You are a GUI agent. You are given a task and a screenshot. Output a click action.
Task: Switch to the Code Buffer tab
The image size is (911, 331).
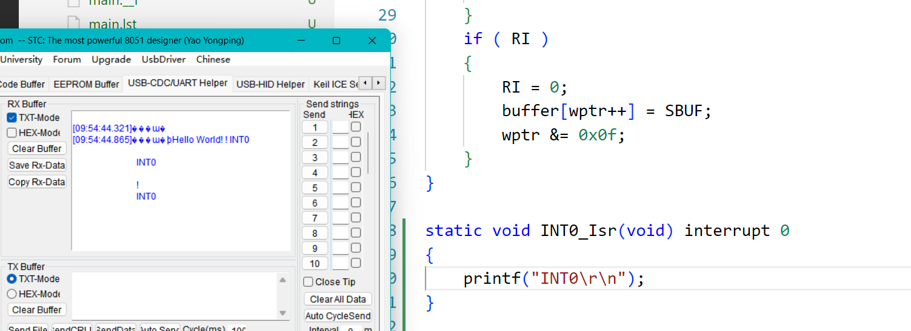[x=22, y=84]
